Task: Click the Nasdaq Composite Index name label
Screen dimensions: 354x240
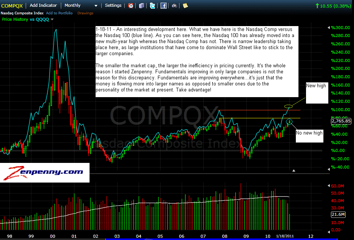Action: pos(22,13)
